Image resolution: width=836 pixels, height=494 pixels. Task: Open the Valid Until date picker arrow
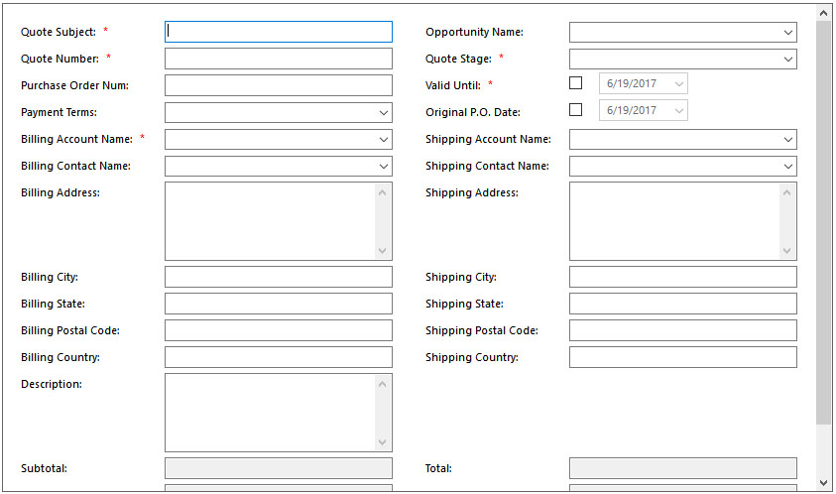(679, 84)
